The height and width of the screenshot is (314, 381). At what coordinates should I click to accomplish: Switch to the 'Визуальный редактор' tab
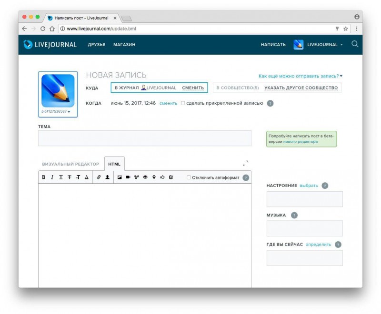coord(70,164)
